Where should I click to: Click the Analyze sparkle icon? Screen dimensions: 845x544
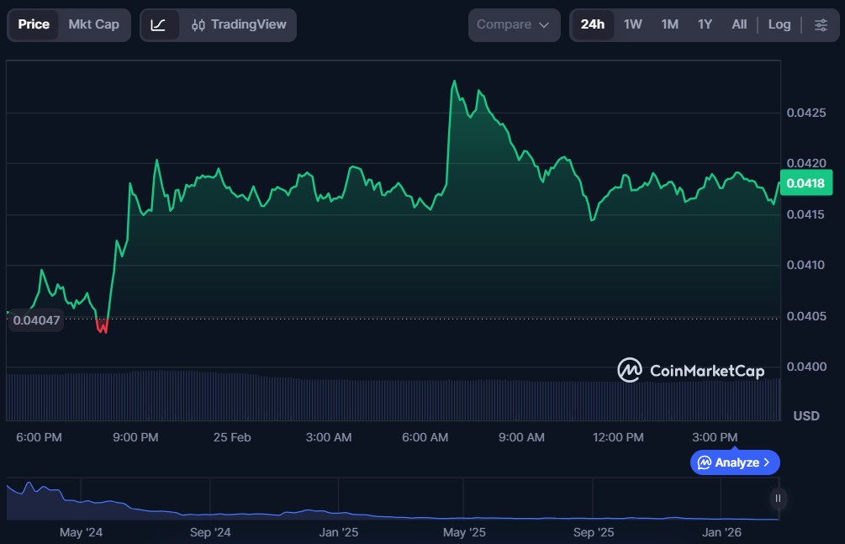point(705,462)
